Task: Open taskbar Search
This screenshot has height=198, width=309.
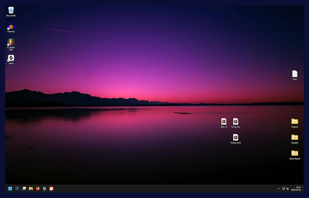Action: [17, 189]
